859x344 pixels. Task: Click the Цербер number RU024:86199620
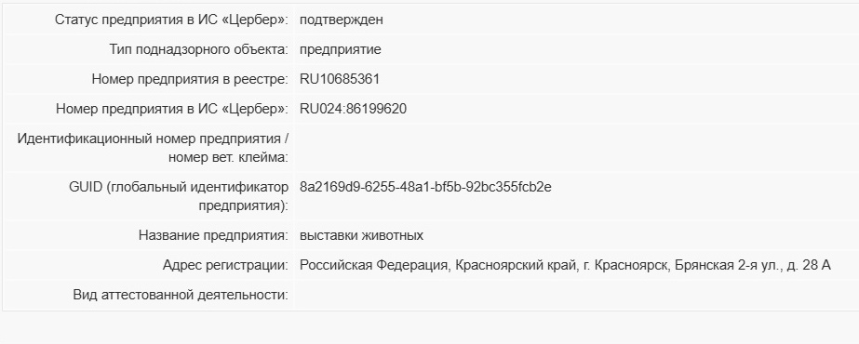(x=354, y=109)
